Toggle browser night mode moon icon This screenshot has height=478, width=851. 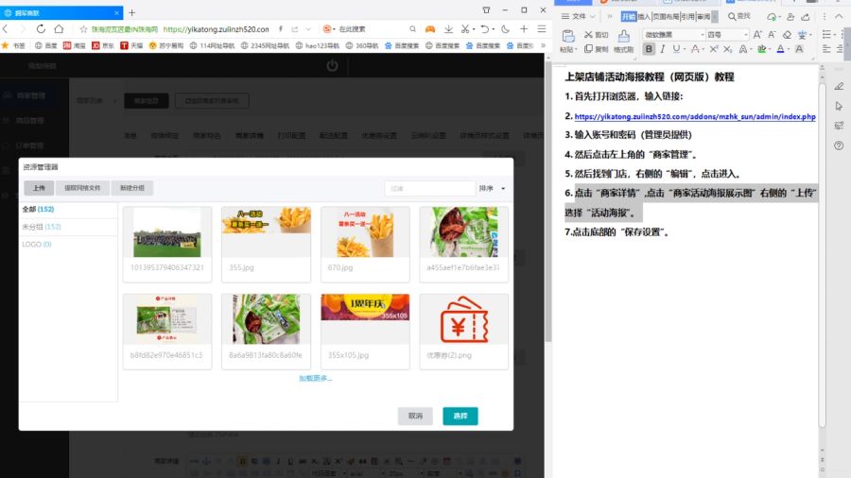[x=505, y=28]
